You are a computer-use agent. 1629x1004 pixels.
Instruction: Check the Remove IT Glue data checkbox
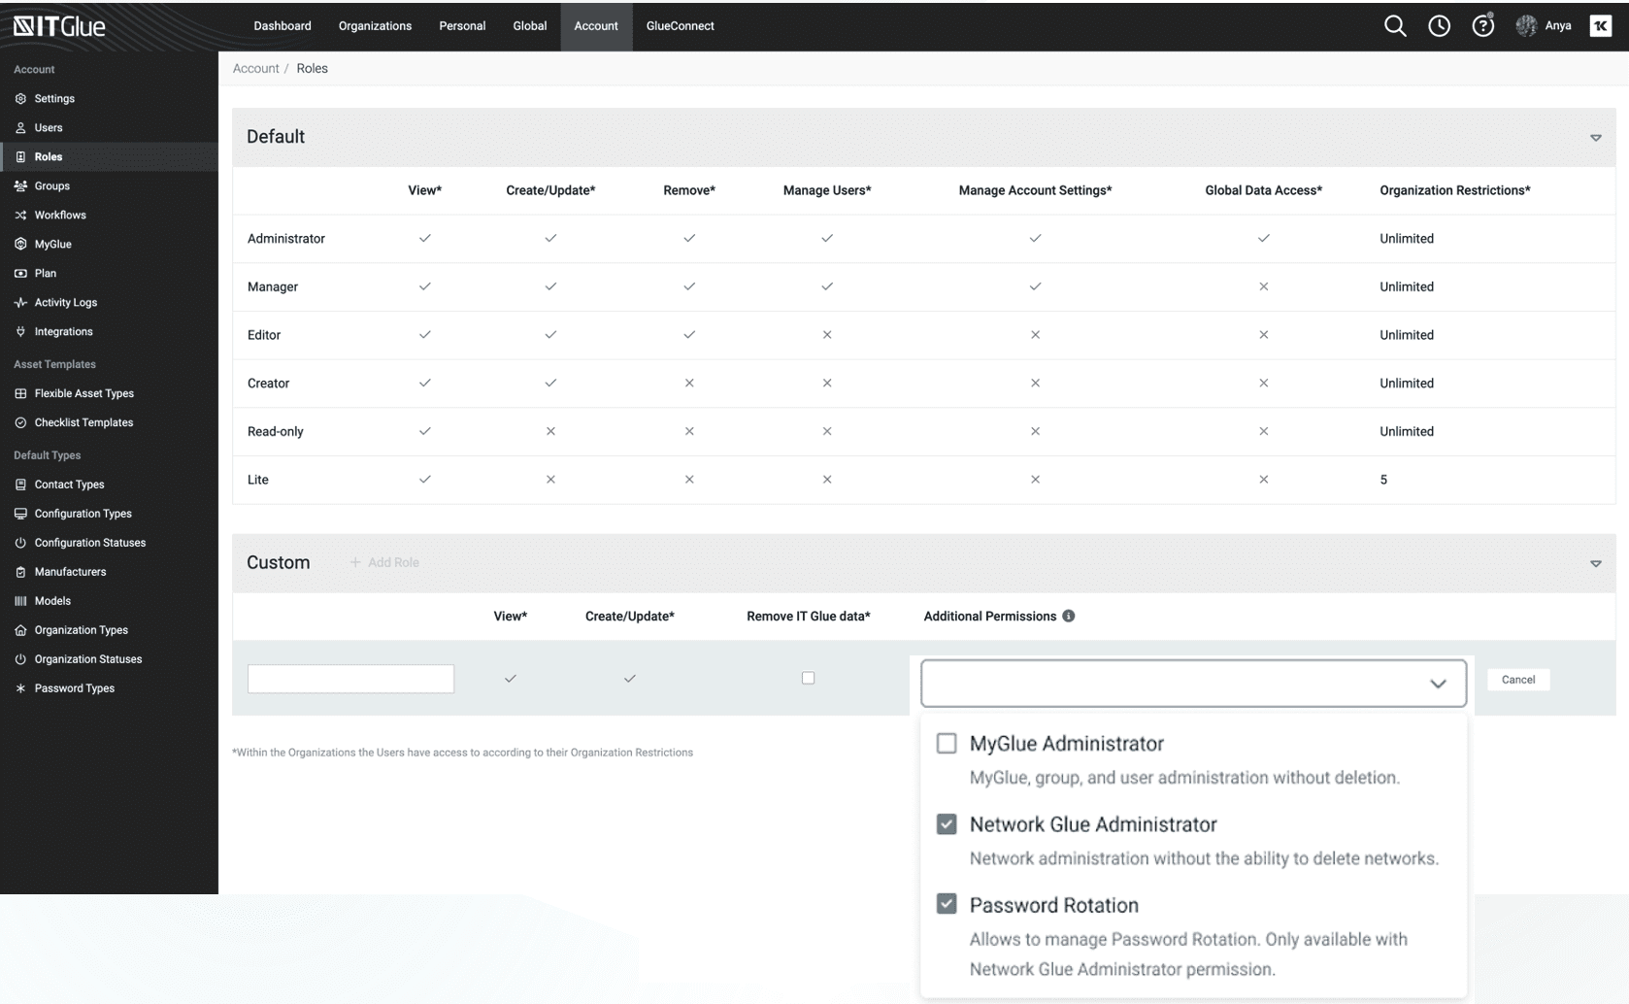tap(808, 679)
